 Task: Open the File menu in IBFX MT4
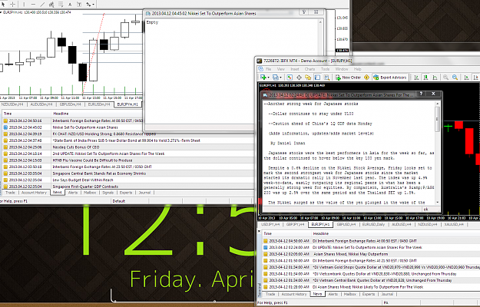click(269, 69)
